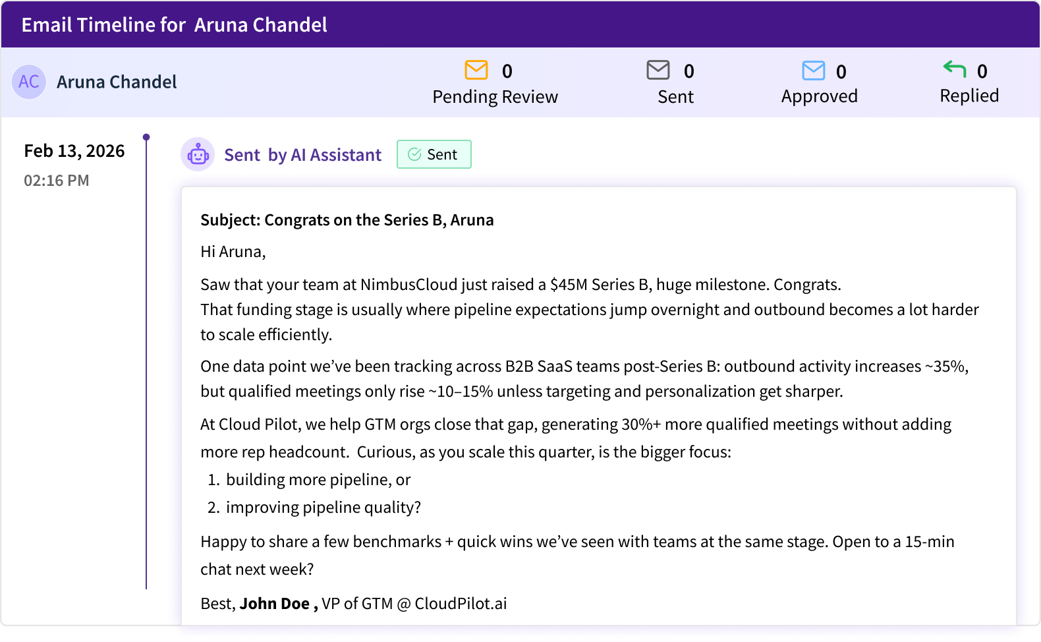The height and width of the screenshot is (642, 1041).
Task: Click the list item 'improving pipeline quality?'
Action: point(324,508)
